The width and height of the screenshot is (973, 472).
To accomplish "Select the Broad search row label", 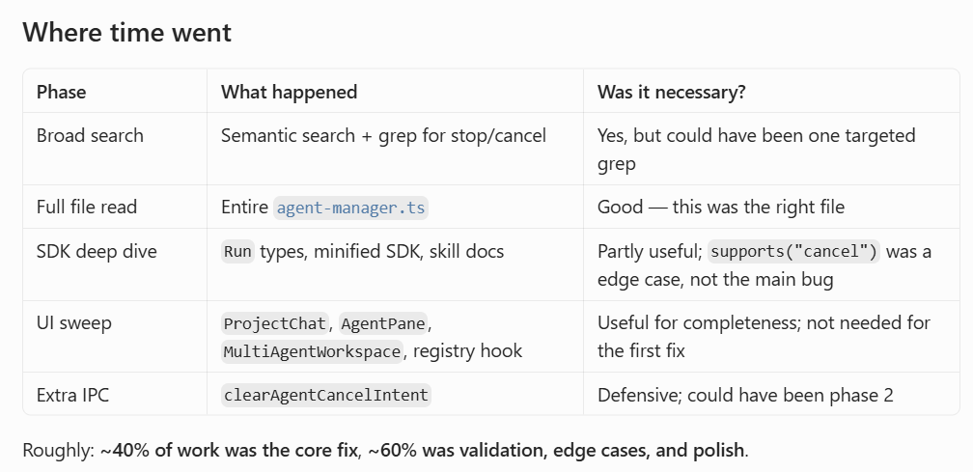I will 90,136.
